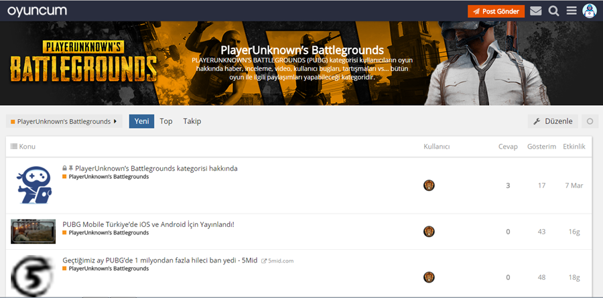Click the category tag under 'kategorisi hakkında' topic
This screenshot has width=603, height=298.
click(x=106, y=177)
